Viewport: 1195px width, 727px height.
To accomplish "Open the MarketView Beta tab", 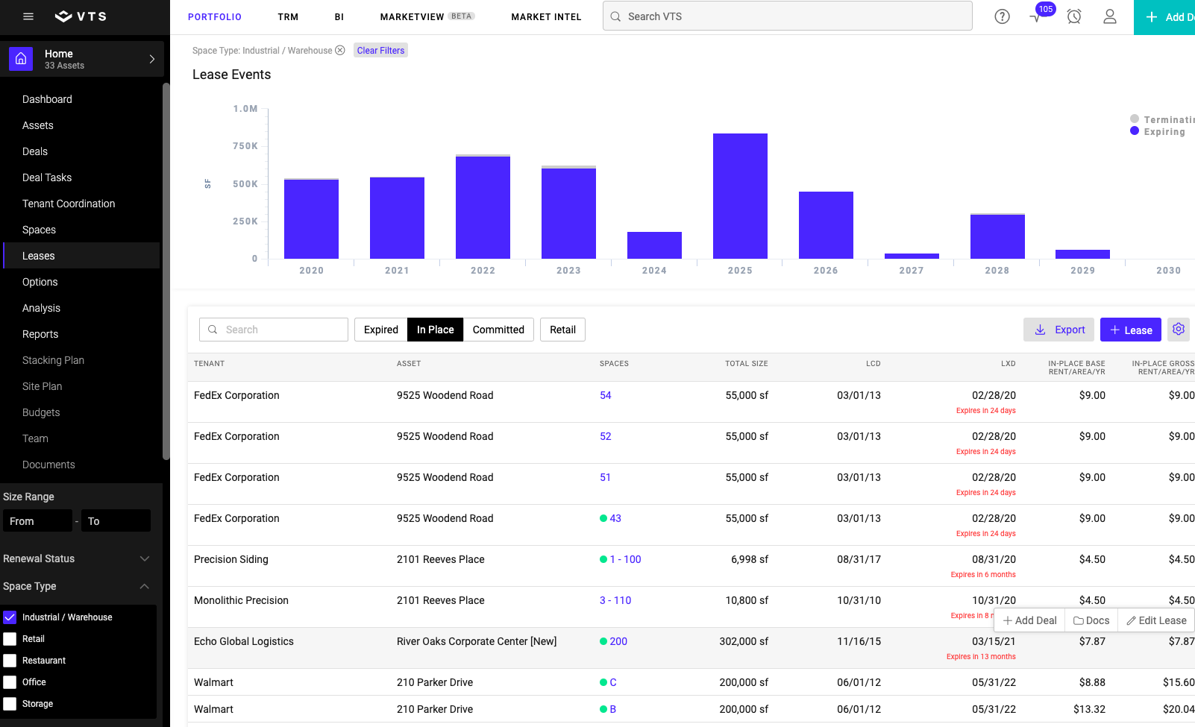I will coord(427,17).
